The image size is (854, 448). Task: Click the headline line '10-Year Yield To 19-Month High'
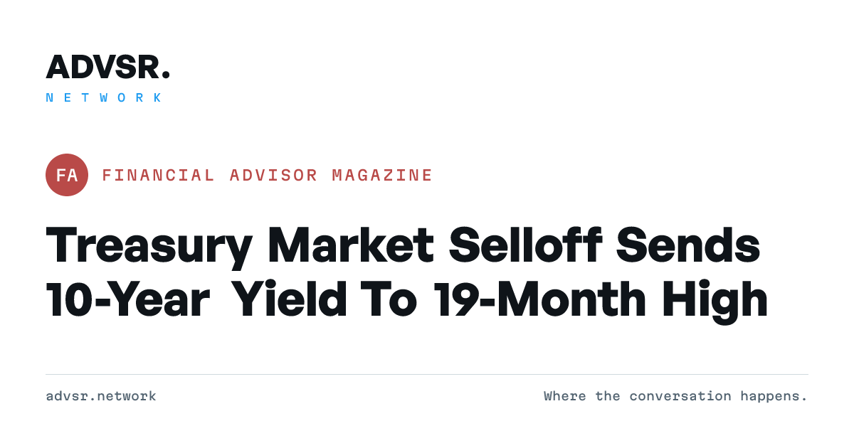click(407, 301)
